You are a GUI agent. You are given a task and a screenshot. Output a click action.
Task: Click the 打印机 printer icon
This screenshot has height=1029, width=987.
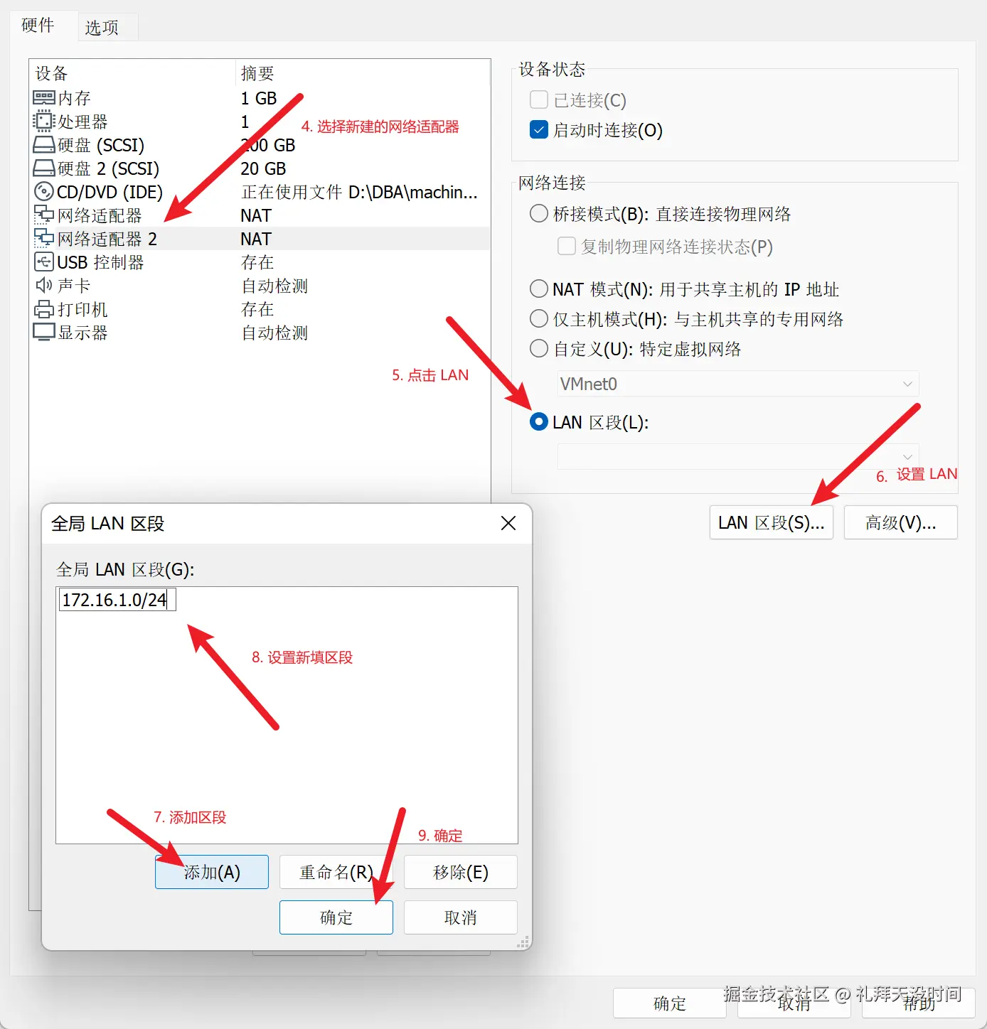click(44, 309)
